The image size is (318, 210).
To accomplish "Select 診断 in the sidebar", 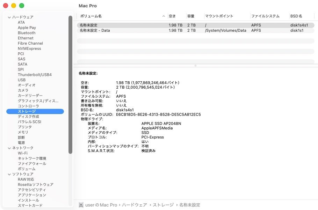I will 21,137.
